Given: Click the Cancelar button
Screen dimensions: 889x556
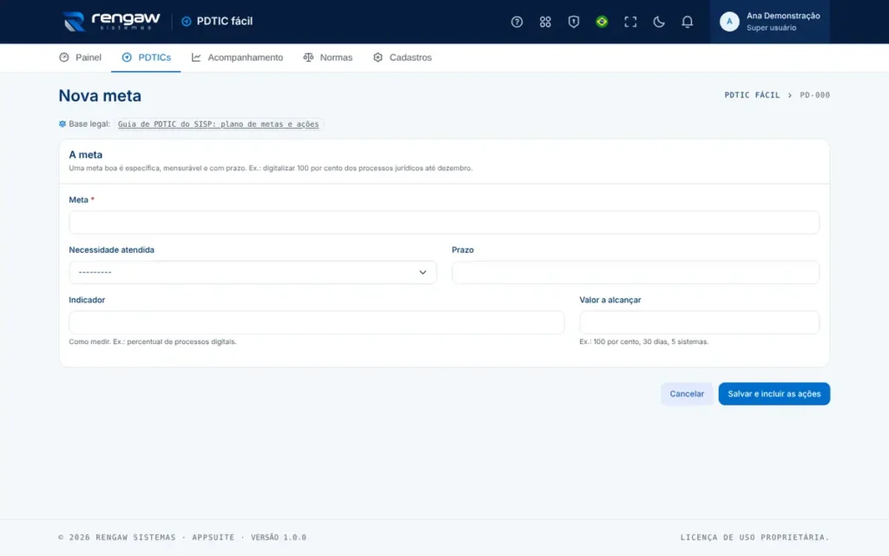Looking at the screenshot, I should click(x=687, y=394).
